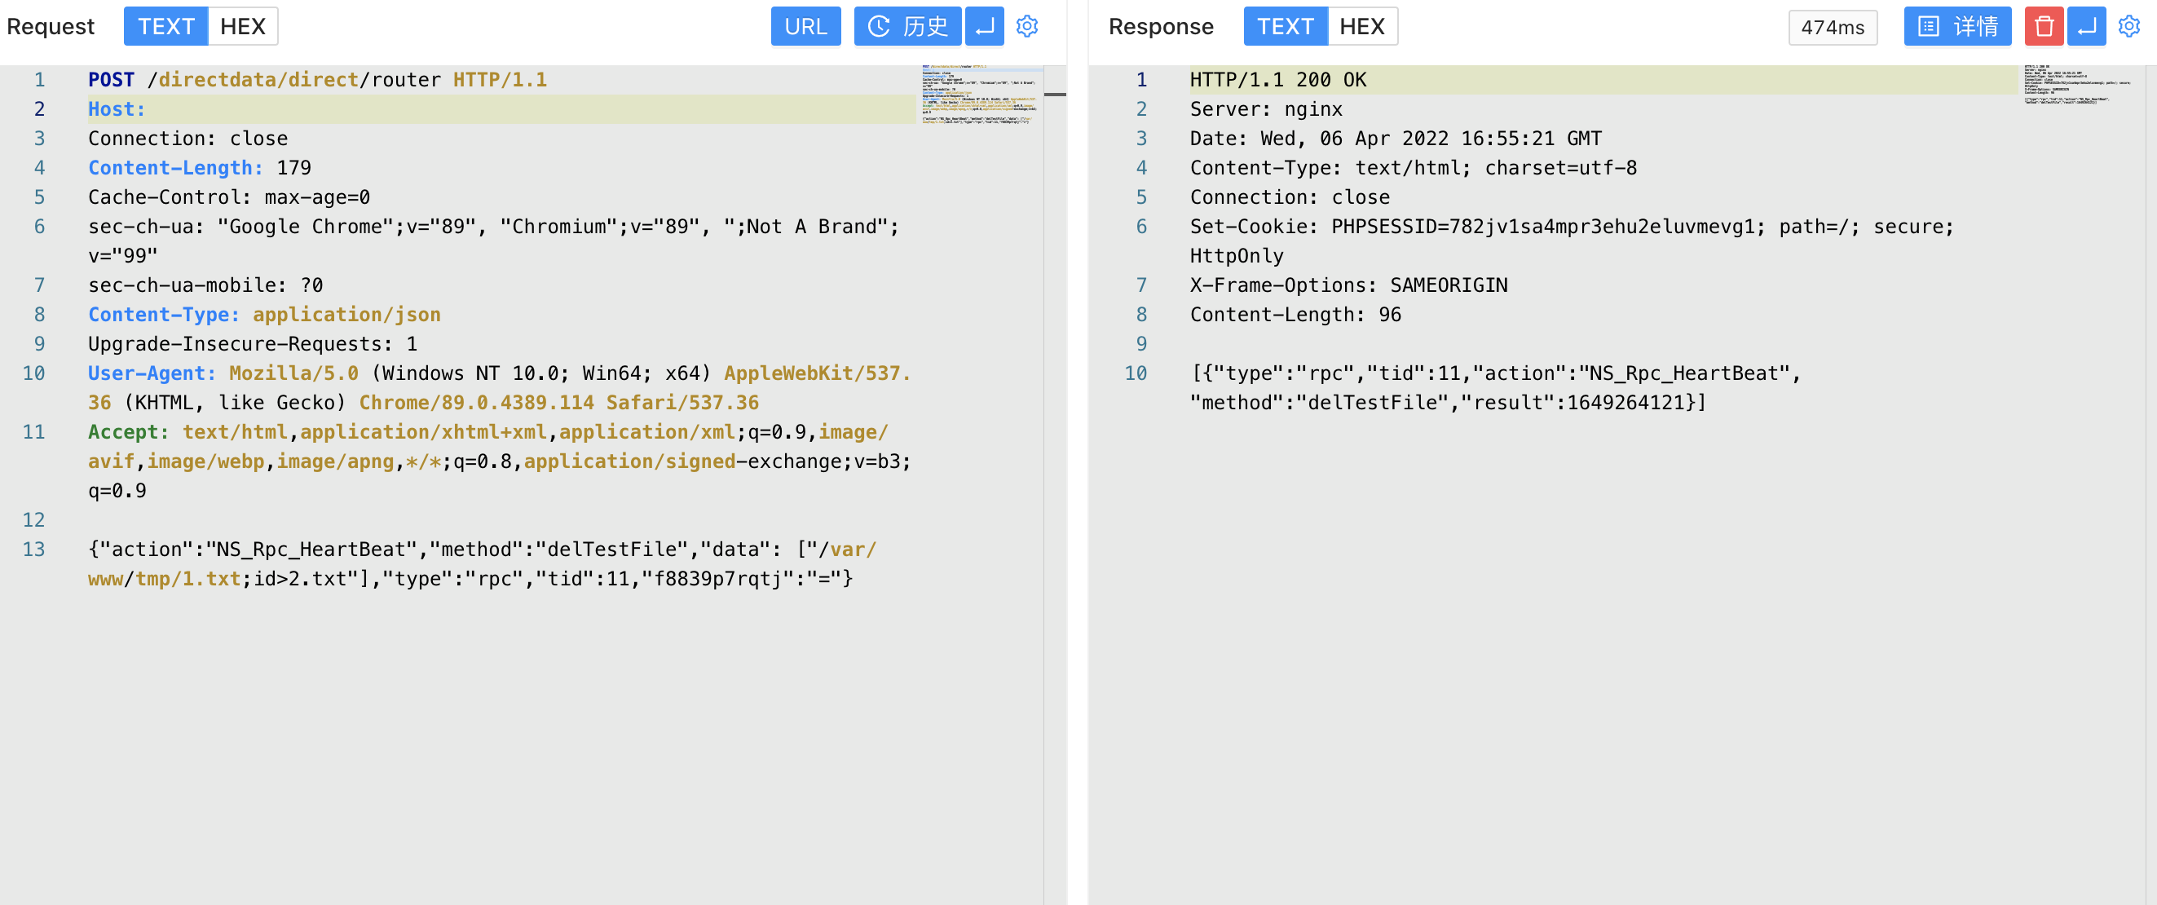Click Request word-wrap return arrow icon
The image size is (2157, 905).
click(x=984, y=26)
